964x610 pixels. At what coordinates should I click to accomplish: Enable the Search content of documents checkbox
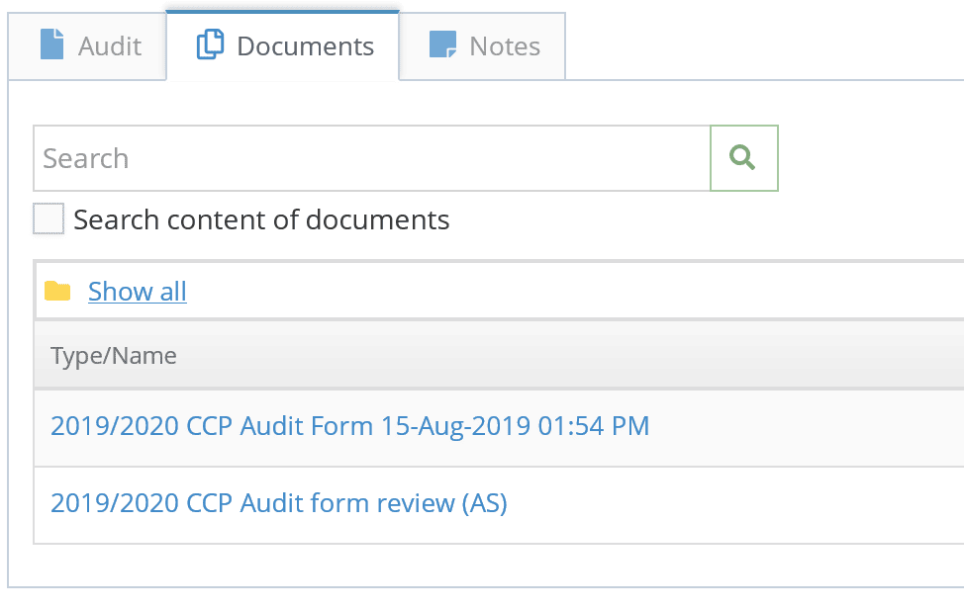pyautogui.click(x=48, y=218)
